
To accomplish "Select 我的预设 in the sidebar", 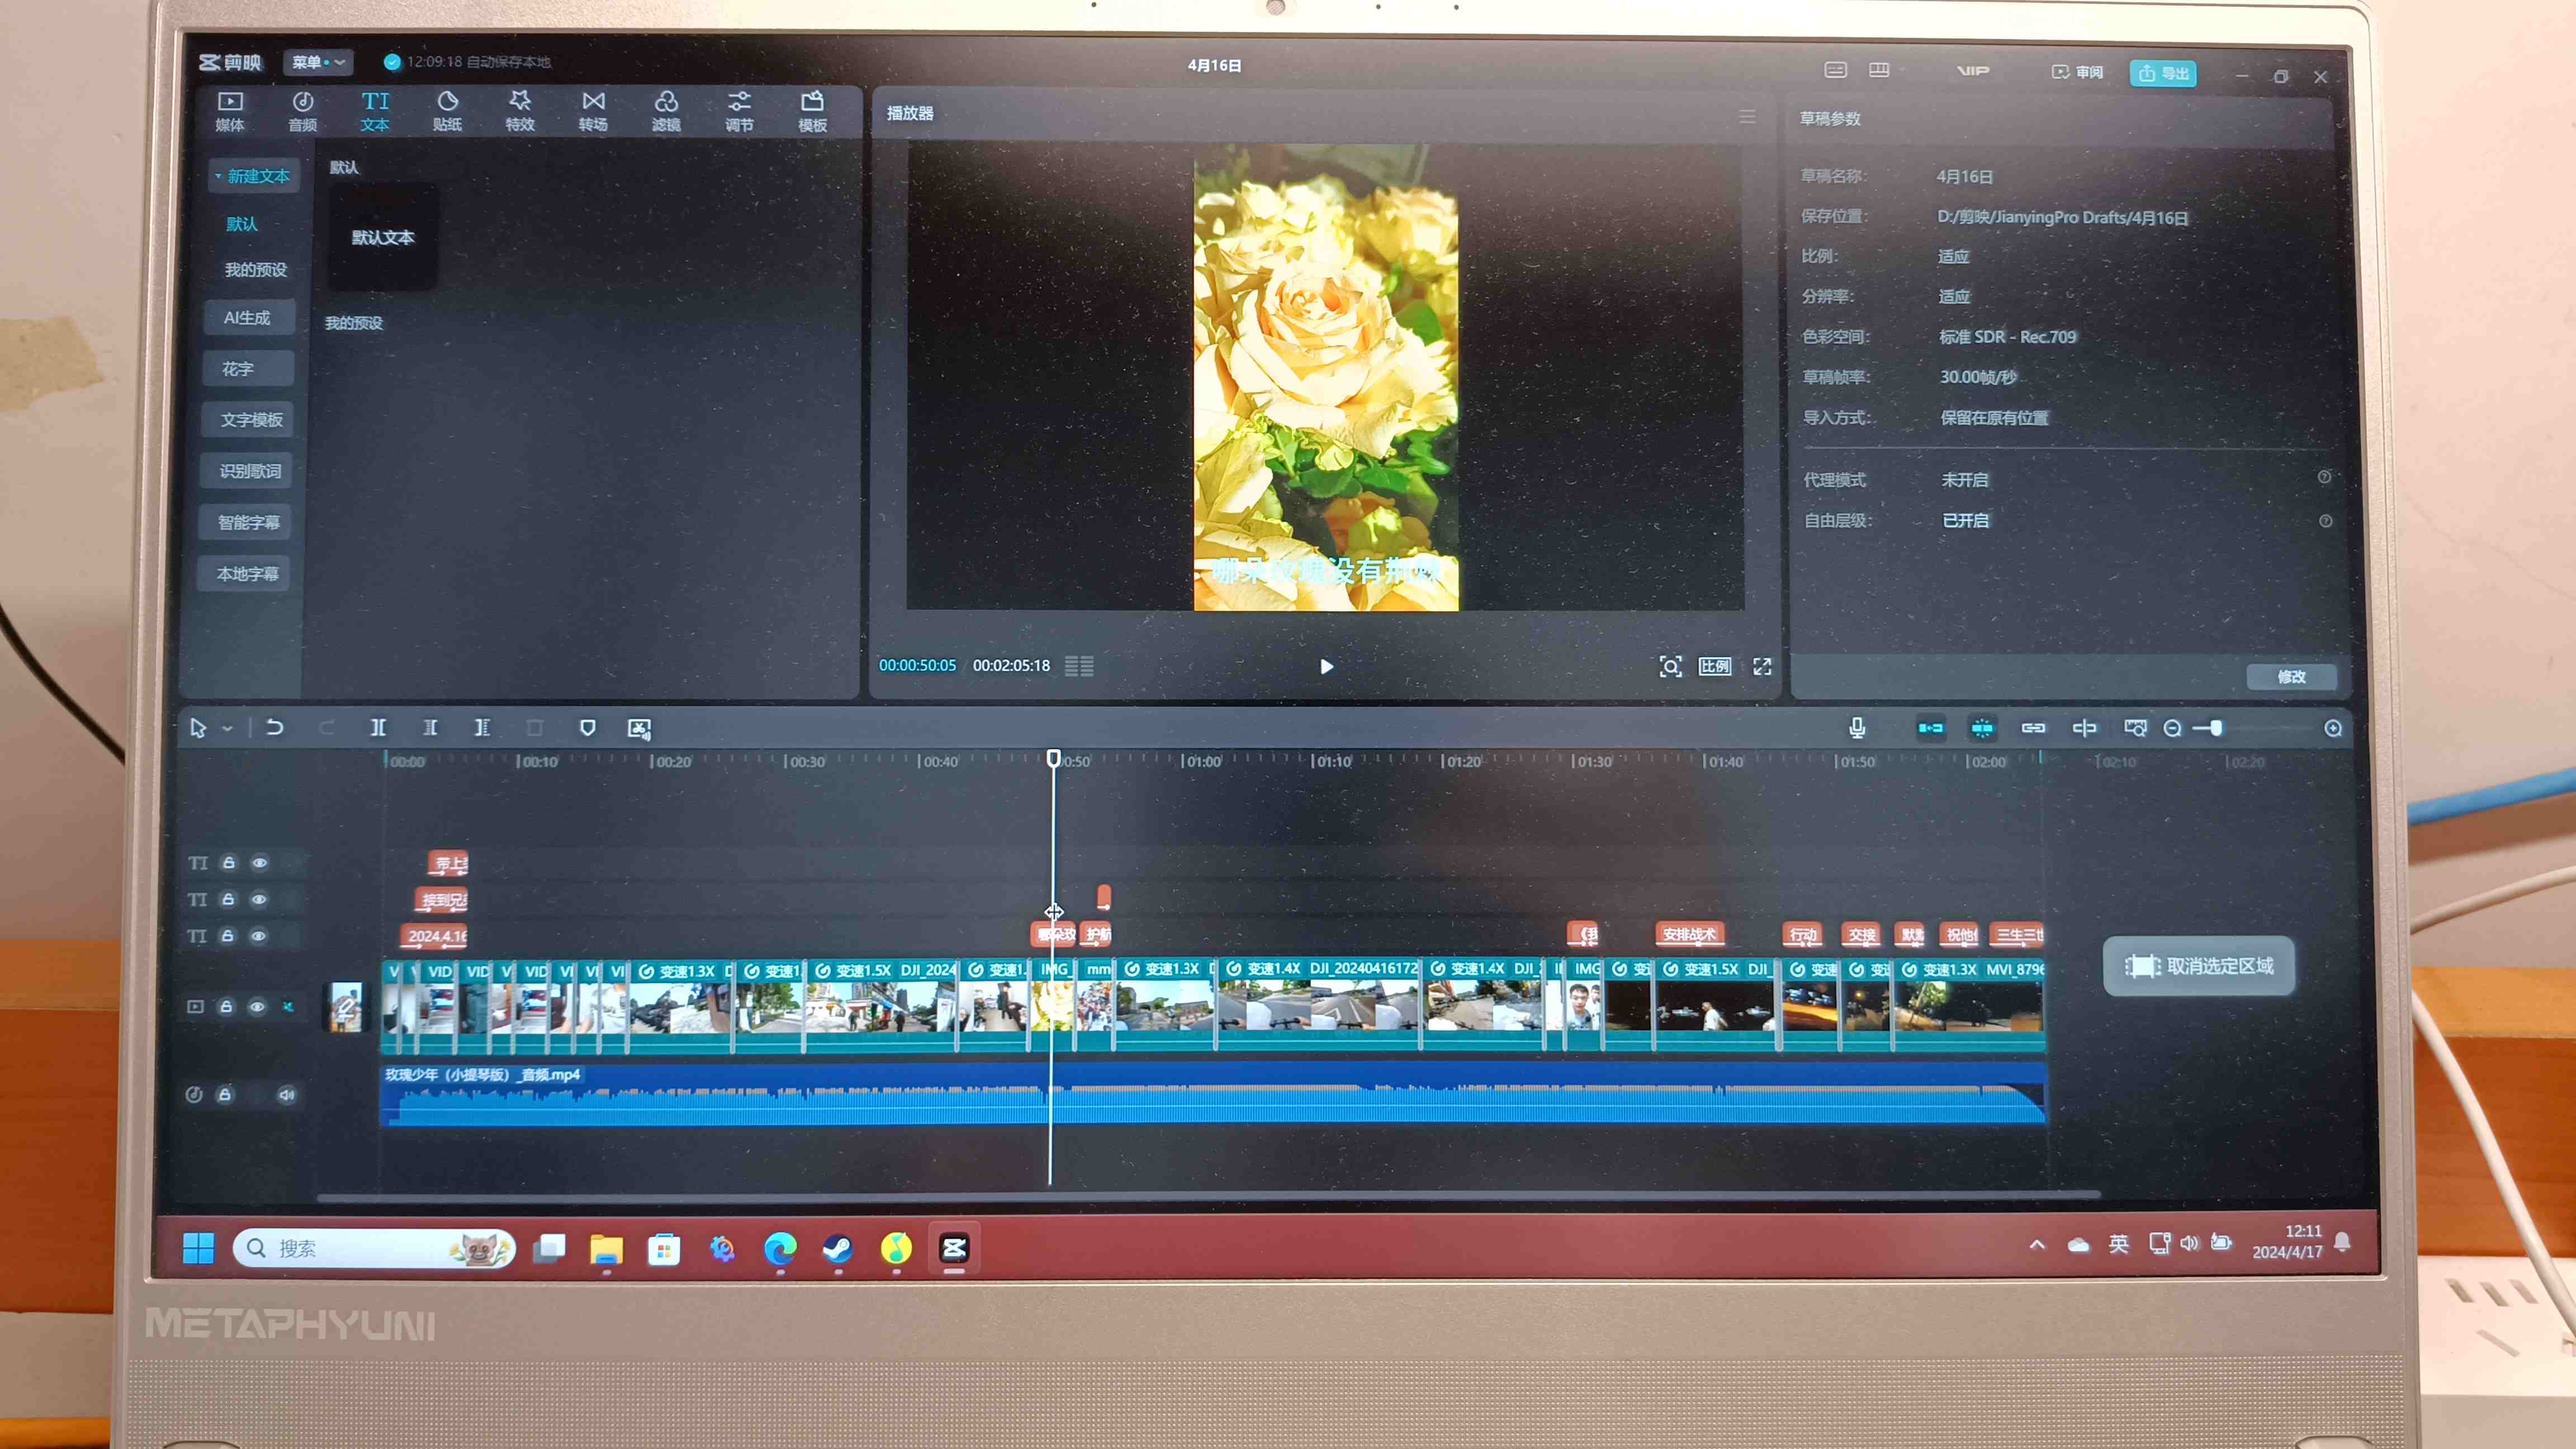I will point(255,270).
